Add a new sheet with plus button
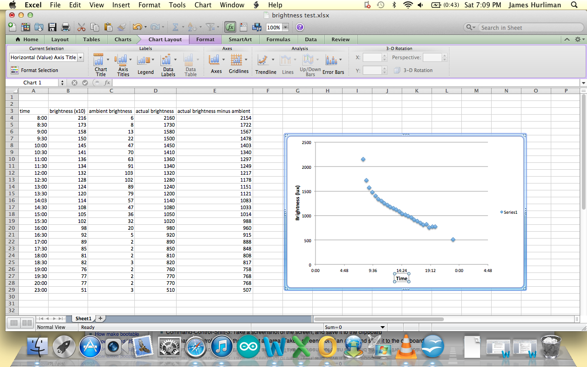Screen dimensions: 587x367 click(x=100, y=318)
